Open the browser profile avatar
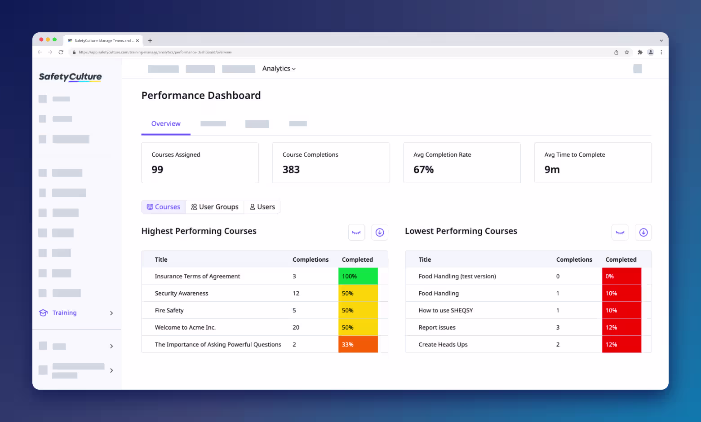Viewport: 701px width, 422px height. 650,52
